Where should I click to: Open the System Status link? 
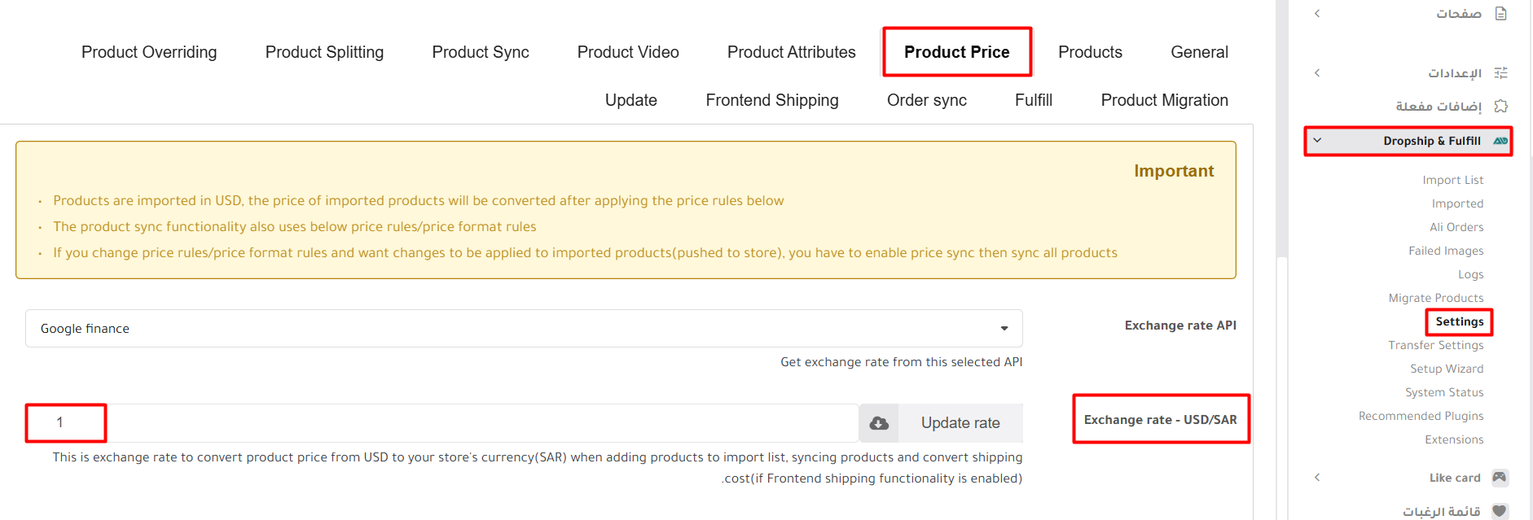(1443, 392)
